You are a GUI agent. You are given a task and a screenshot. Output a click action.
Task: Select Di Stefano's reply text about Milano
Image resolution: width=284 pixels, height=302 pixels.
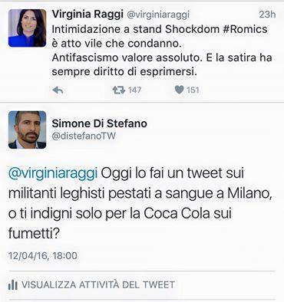pyautogui.click(x=140, y=203)
